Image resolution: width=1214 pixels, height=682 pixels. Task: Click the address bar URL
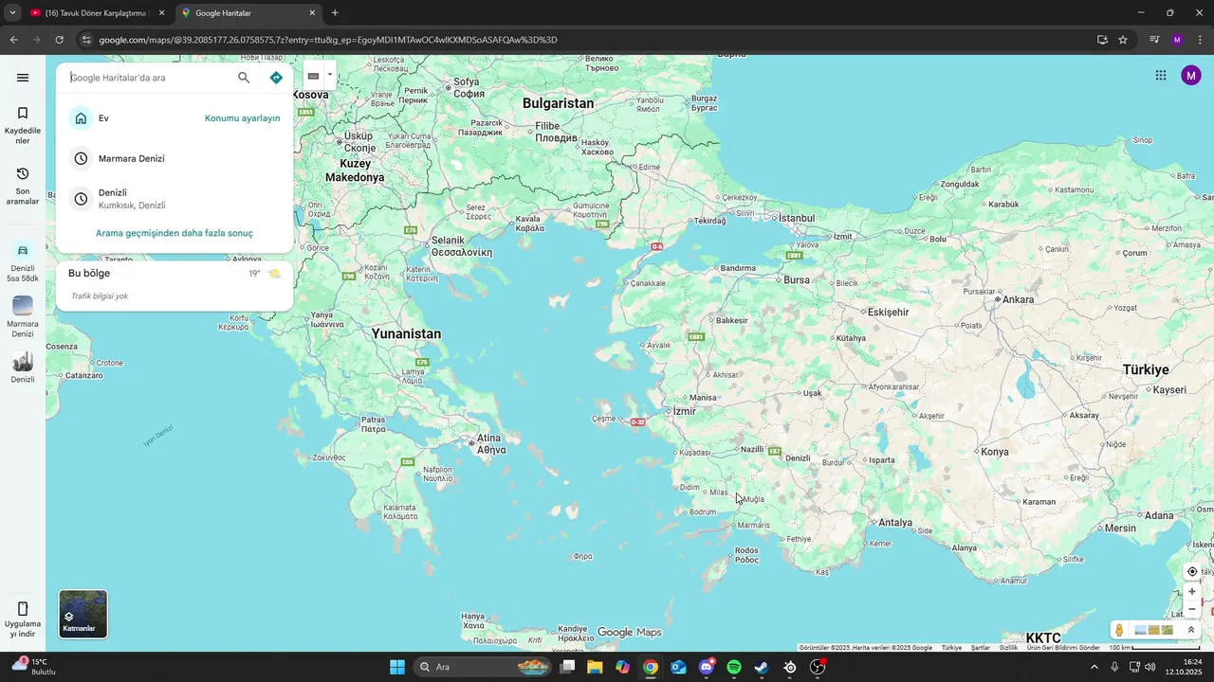point(328,40)
